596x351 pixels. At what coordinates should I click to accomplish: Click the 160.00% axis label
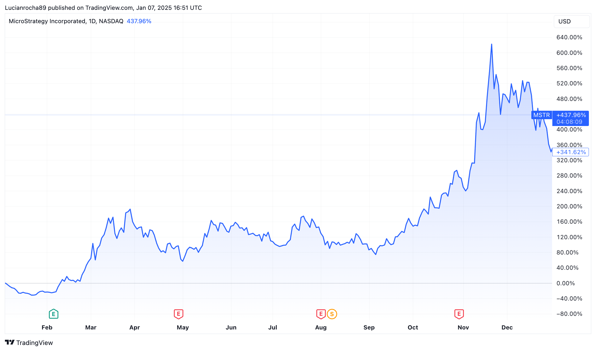569,222
